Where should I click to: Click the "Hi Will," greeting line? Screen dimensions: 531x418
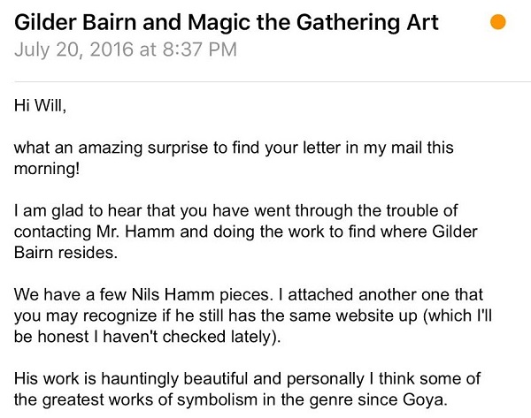pos(40,104)
